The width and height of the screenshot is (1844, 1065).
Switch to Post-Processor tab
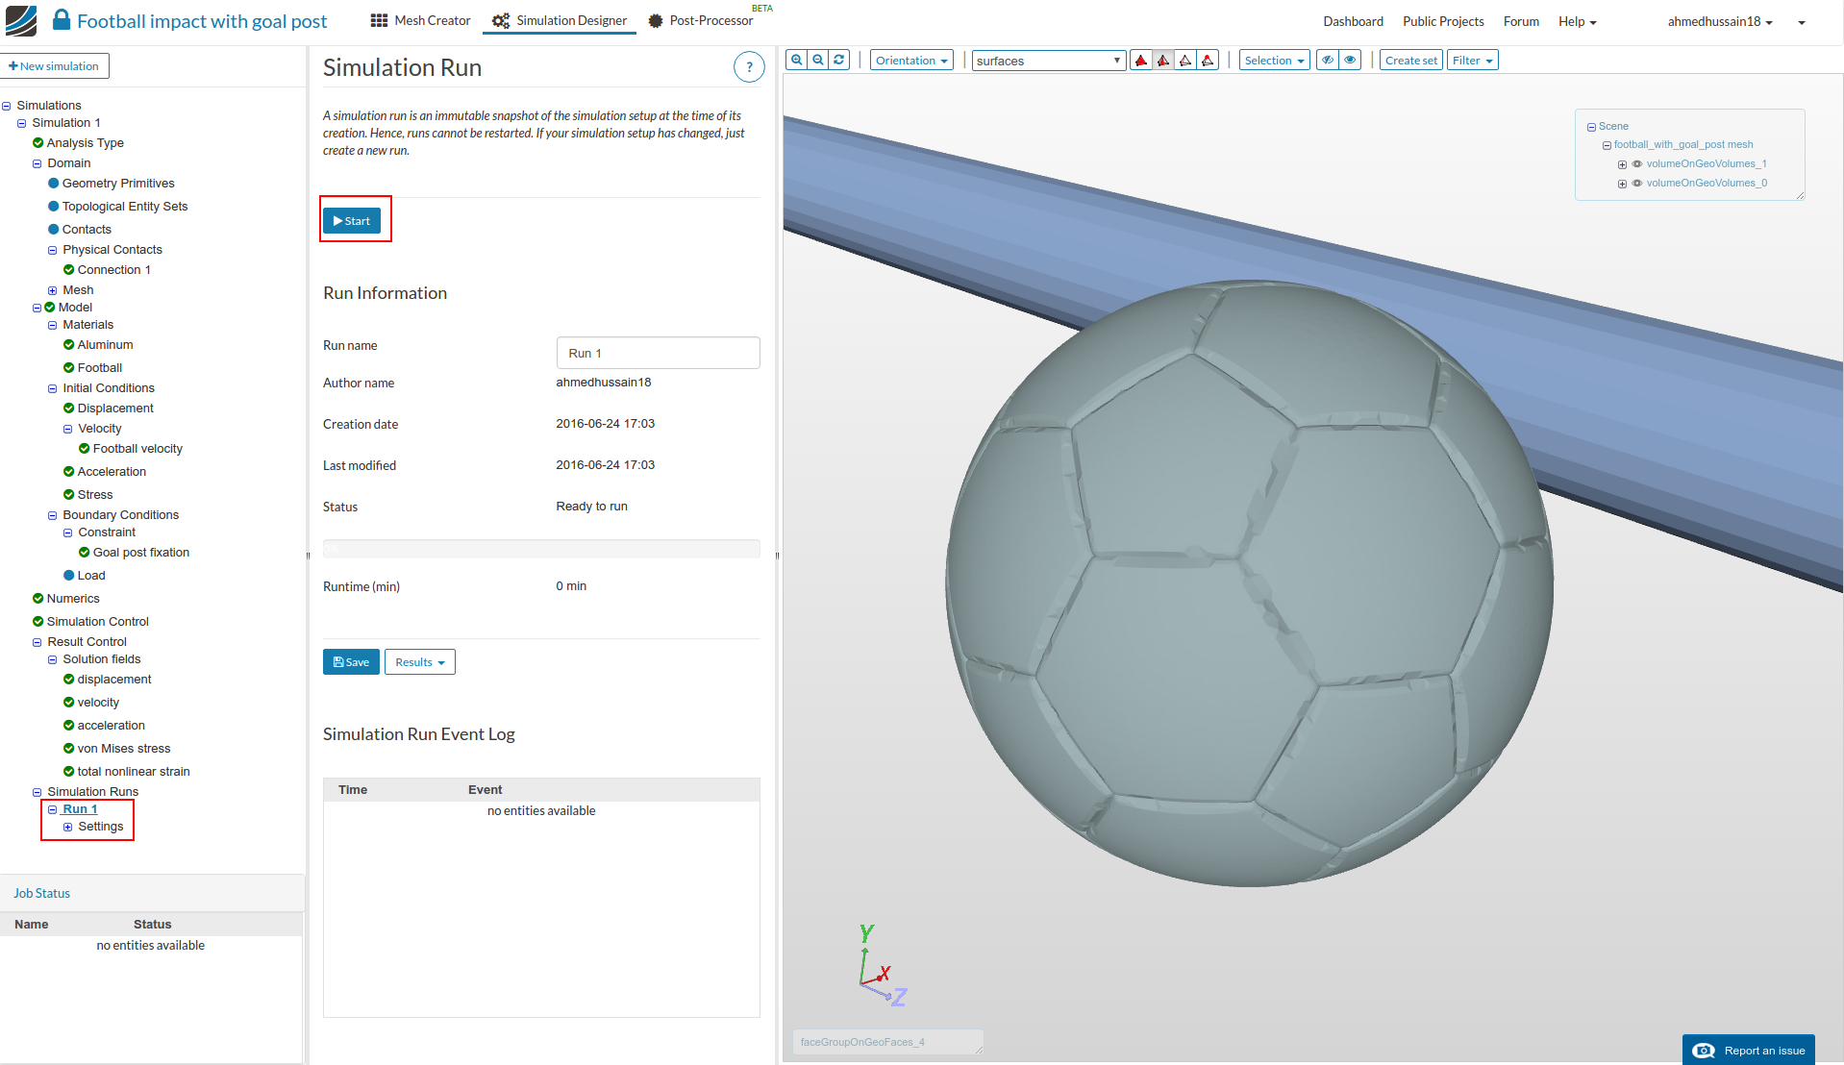click(x=700, y=20)
